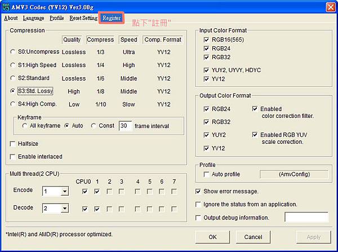The width and height of the screenshot is (338, 252).
Task: Click the Reset Setting menu item
Action: (x=83, y=18)
